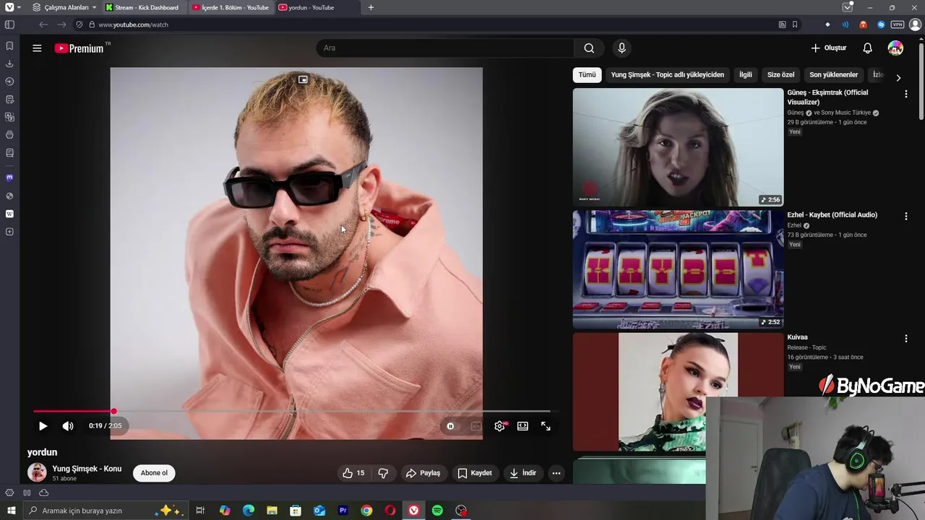
Task: Open options menu for Ezhel - Kaybet video
Action: [x=905, y=216]
